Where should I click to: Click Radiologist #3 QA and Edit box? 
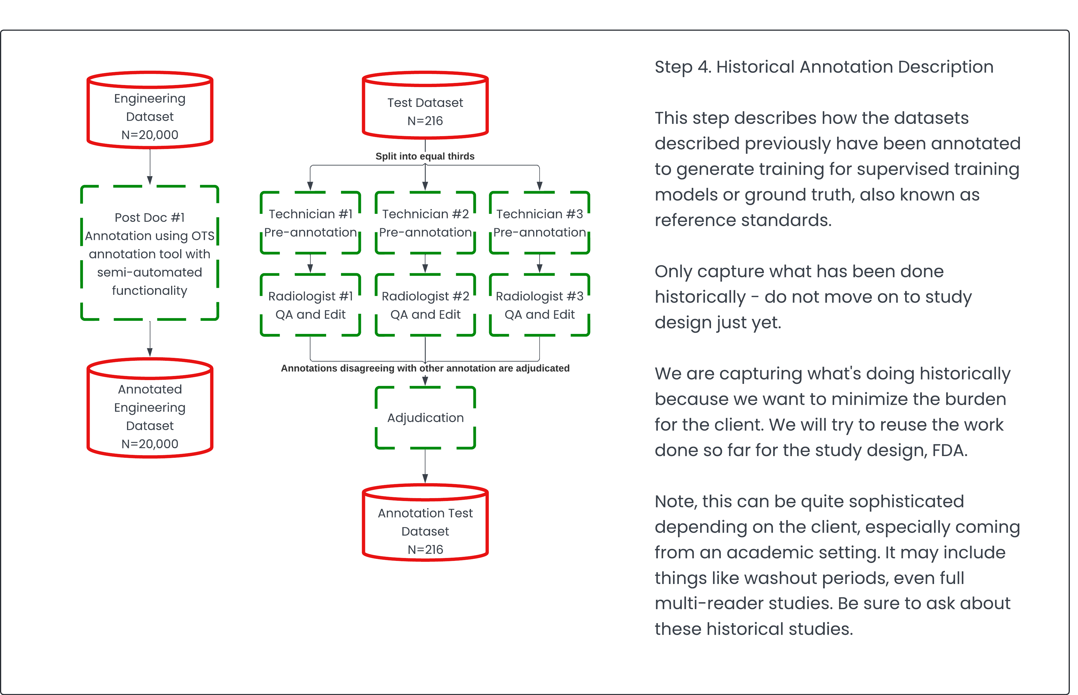[540, 305]
